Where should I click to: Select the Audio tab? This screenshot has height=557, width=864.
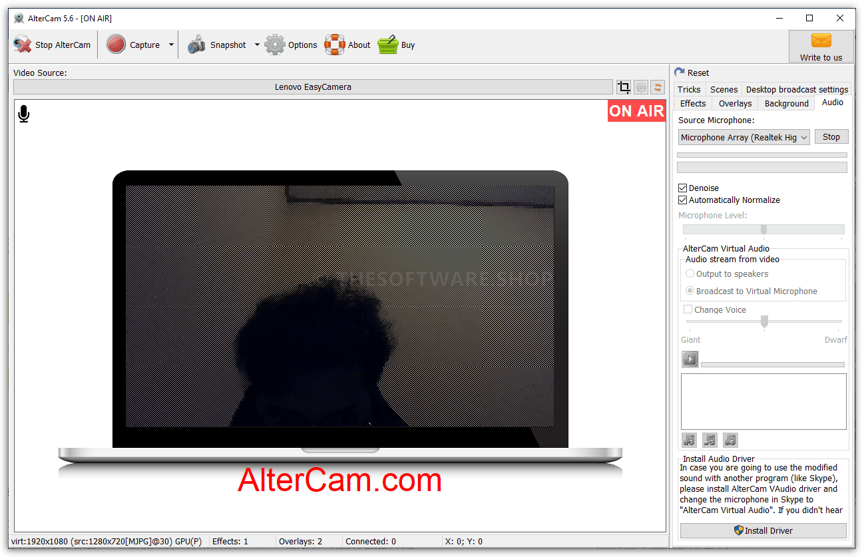832,102
